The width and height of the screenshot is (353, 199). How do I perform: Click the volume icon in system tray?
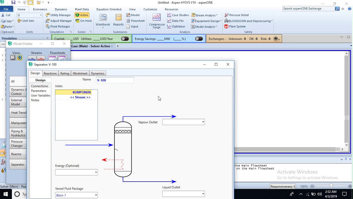tap(320, 194)
